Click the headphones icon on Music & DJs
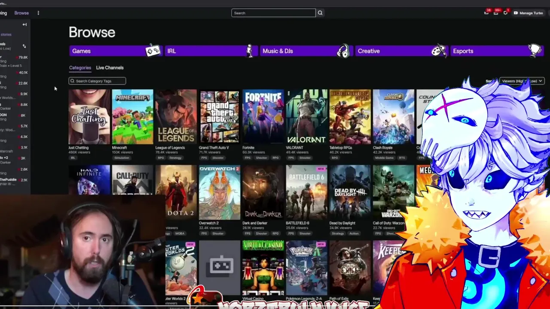This screenshot has height=309, width=550. pos(343,51)
